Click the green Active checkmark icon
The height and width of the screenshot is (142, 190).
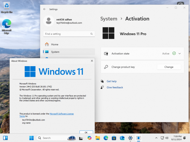[174, 53]
